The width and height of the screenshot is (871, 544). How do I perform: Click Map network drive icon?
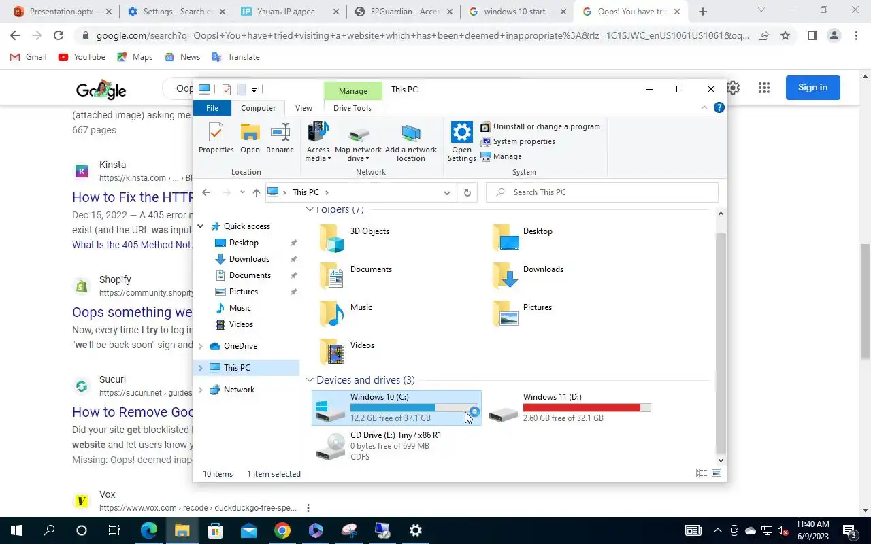click(x=358, y=142)
